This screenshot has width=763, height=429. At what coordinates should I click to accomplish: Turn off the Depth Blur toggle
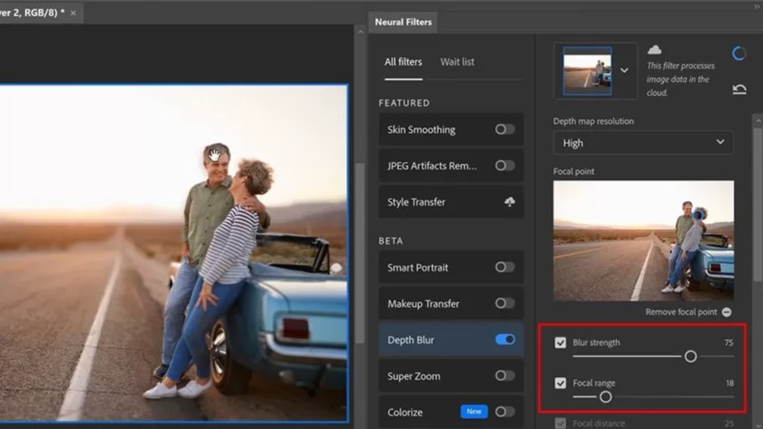(504, 339)
